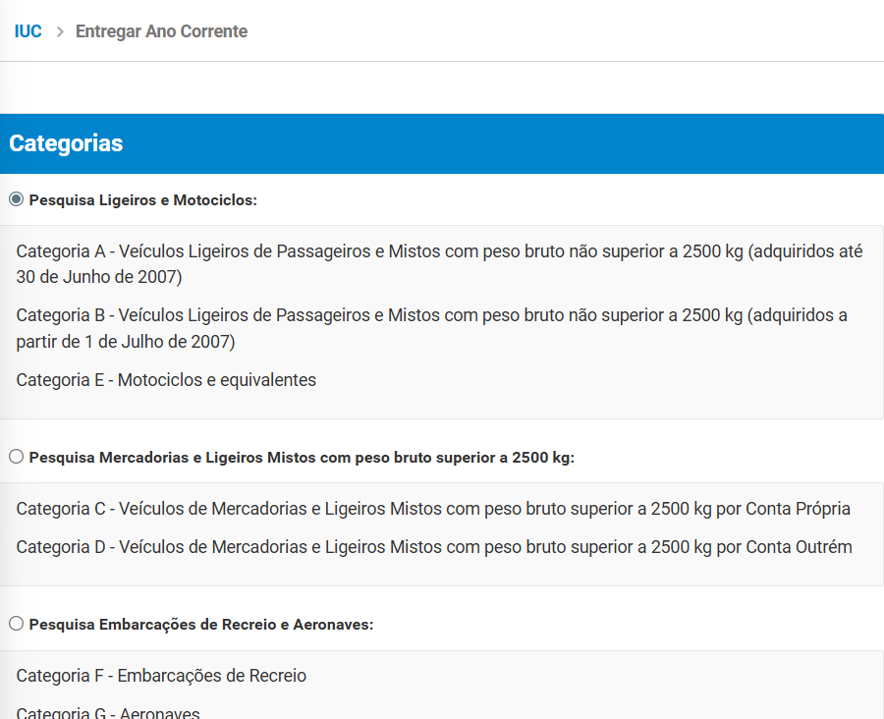Click the gray box listing Categorias C and D
The width and height of the screenshot is (884, 719).
[x=442, y=572]
